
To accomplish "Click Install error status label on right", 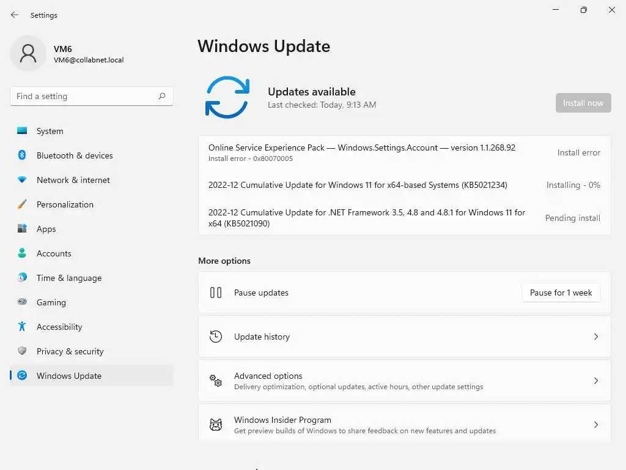I will [578, 152].
